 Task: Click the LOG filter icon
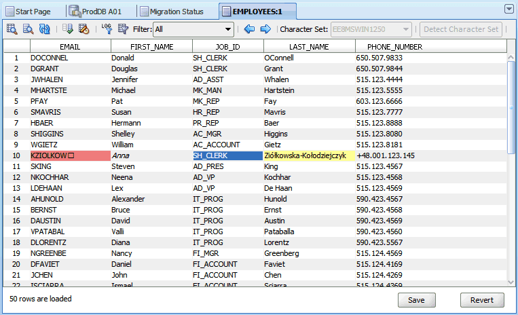pos(107,29)
